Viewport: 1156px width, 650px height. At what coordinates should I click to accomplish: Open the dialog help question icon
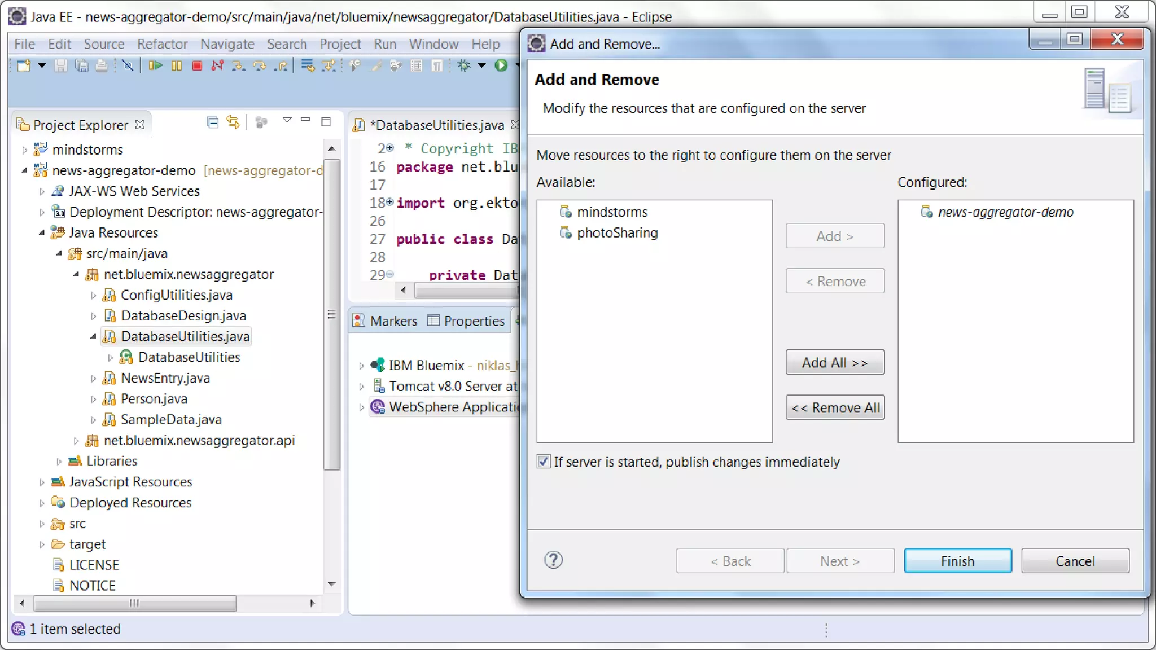tap(553, 560)
